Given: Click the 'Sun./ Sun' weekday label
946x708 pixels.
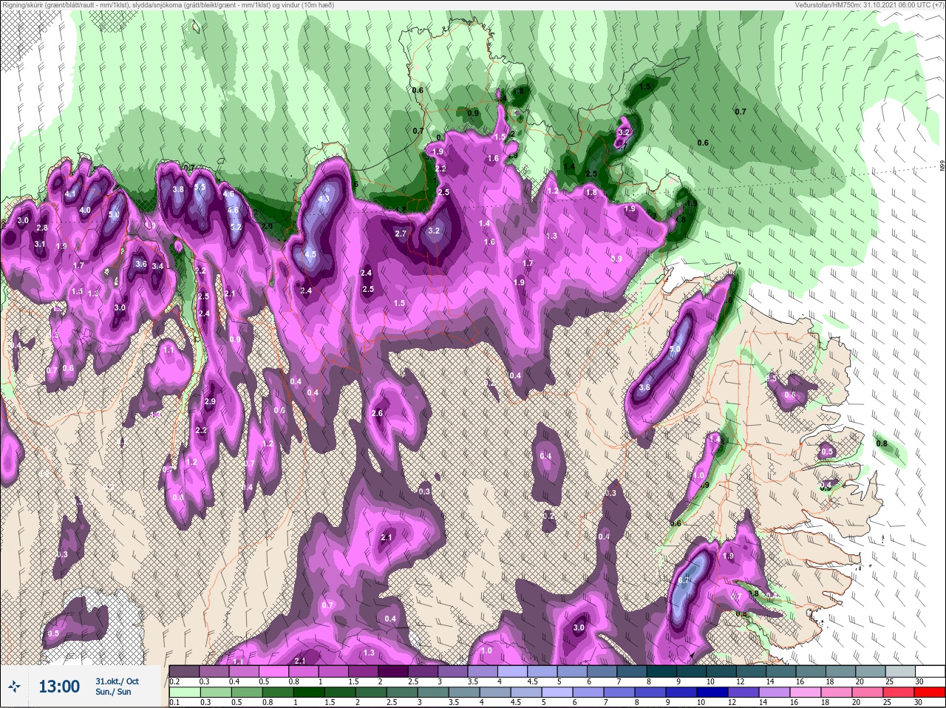Looking at the screenshot, I should tap(113, 692).
